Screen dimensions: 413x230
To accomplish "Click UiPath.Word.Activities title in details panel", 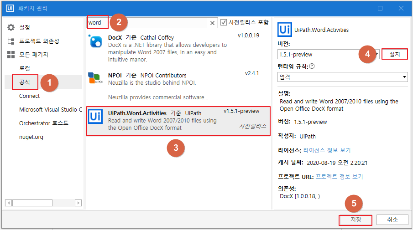I will tap(321, 30).
